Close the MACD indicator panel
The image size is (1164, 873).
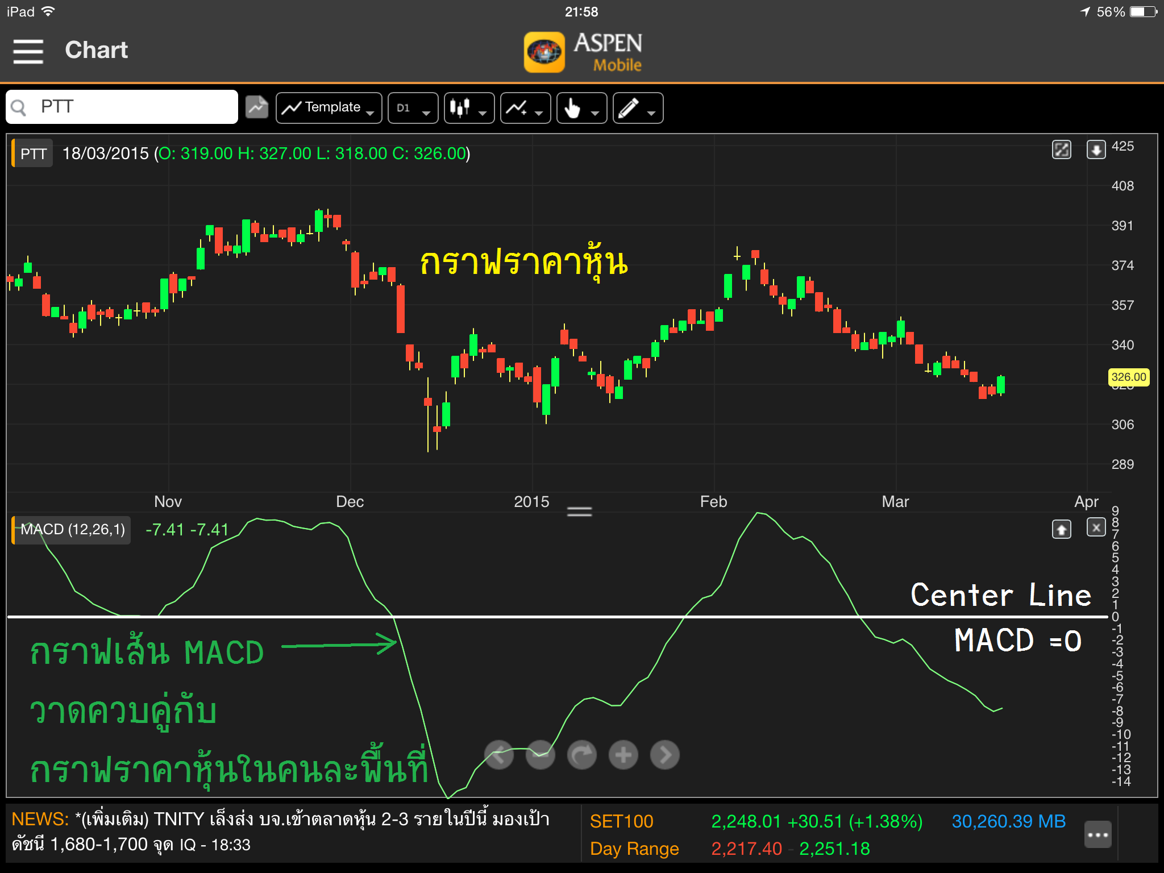(x=1096, y=528)
